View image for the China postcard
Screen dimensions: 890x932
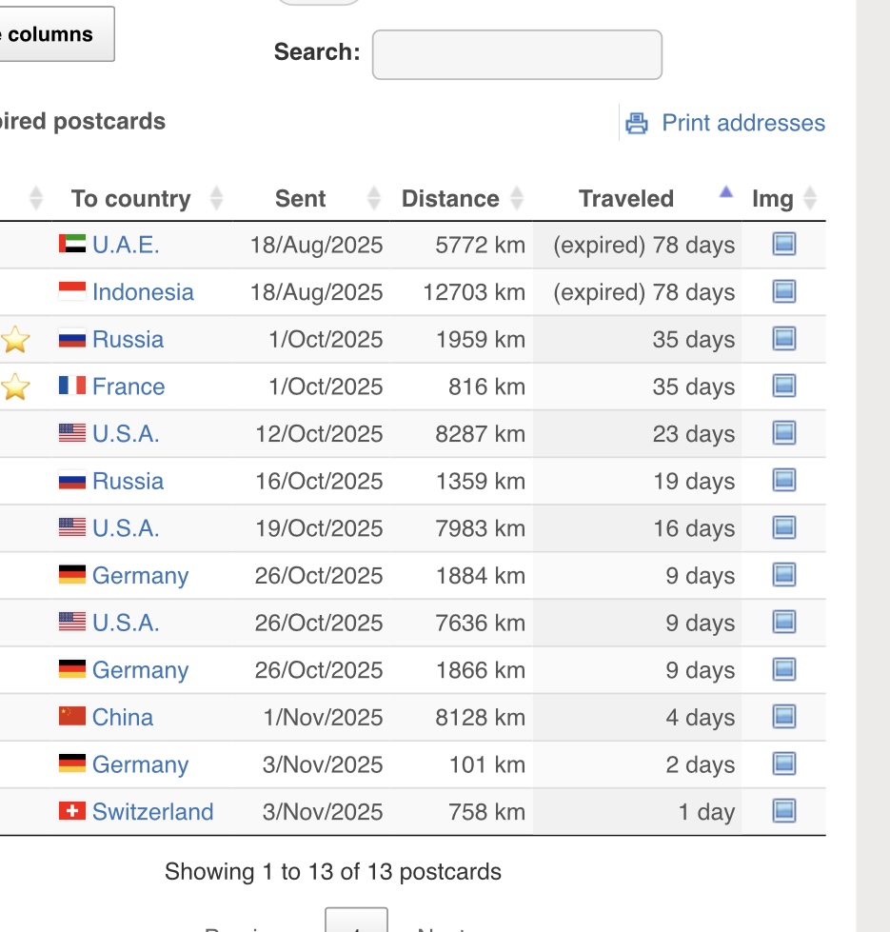click(783, 717)
